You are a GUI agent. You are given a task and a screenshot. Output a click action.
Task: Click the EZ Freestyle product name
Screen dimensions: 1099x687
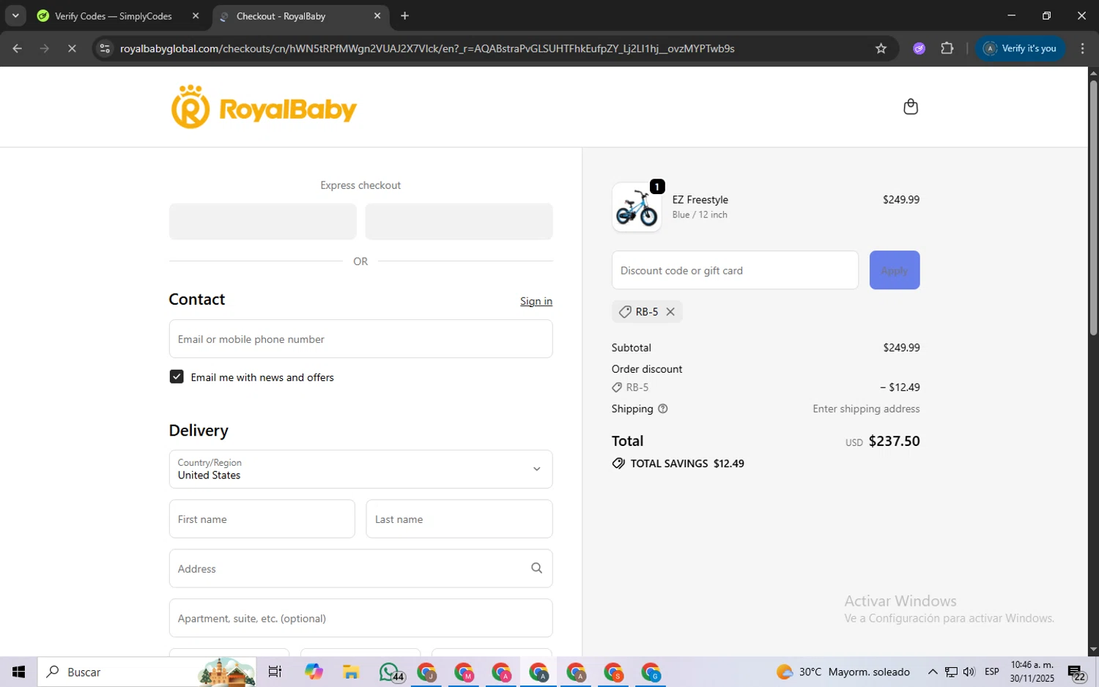coord(700,200)
